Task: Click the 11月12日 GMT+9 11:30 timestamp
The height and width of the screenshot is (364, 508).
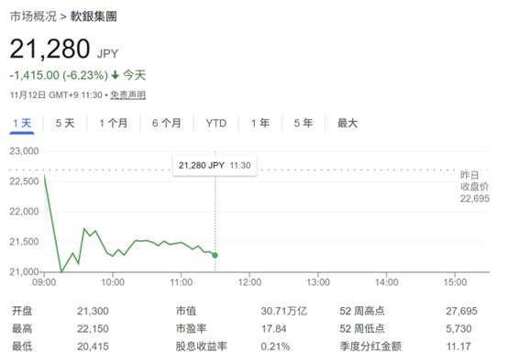Action: tap(56, 95)
